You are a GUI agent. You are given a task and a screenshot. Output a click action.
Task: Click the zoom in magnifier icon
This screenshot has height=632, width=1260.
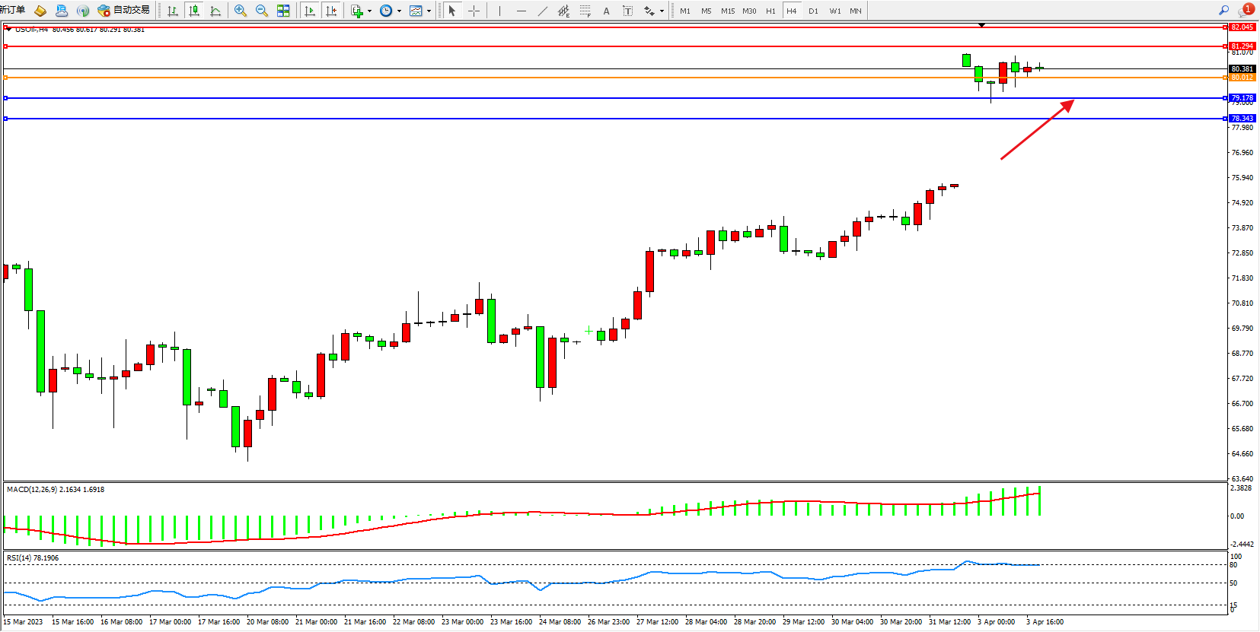coord(241,11)
